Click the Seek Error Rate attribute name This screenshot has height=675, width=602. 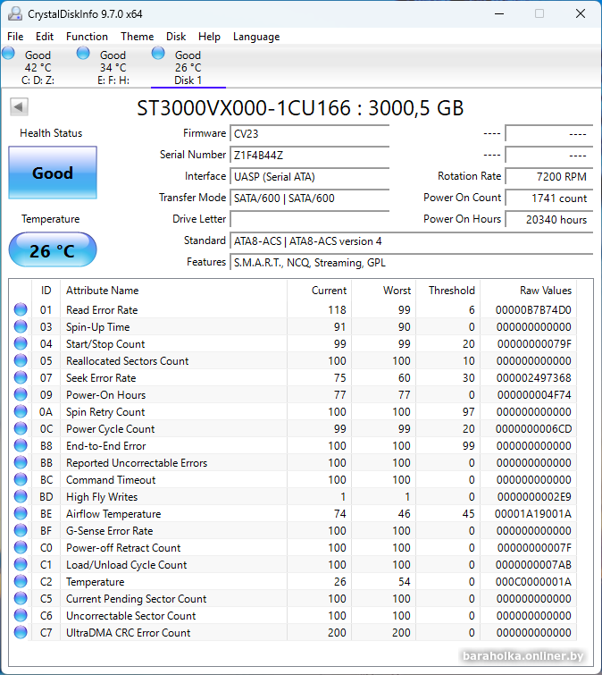click(x=101, y=378)
